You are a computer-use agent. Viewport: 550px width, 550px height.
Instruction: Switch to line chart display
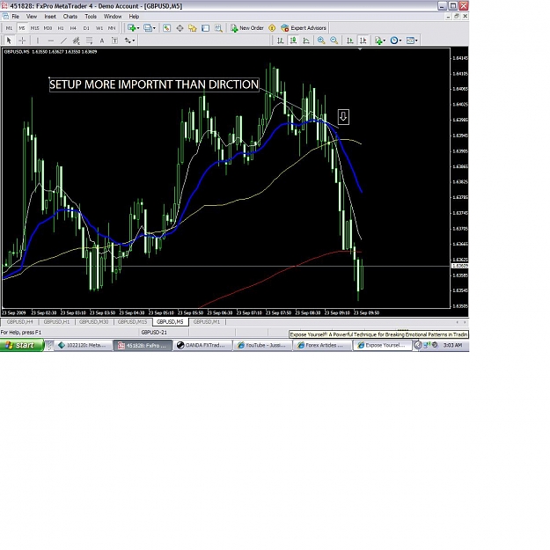click(x=306, y=40)
